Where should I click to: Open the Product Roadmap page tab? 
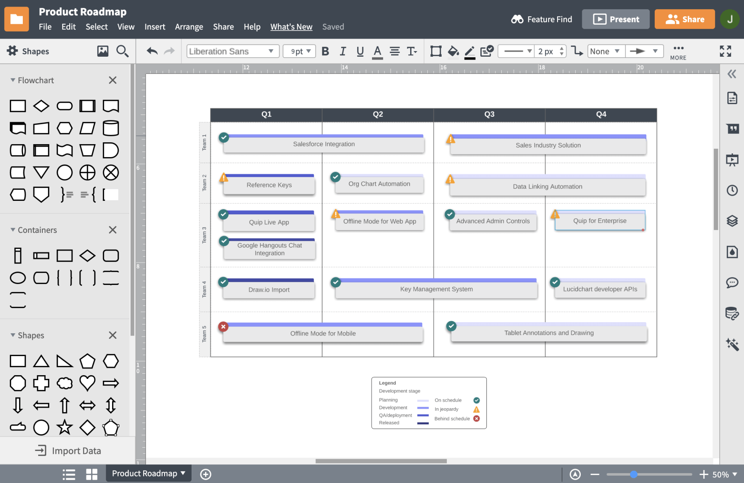tap(148, 474)
